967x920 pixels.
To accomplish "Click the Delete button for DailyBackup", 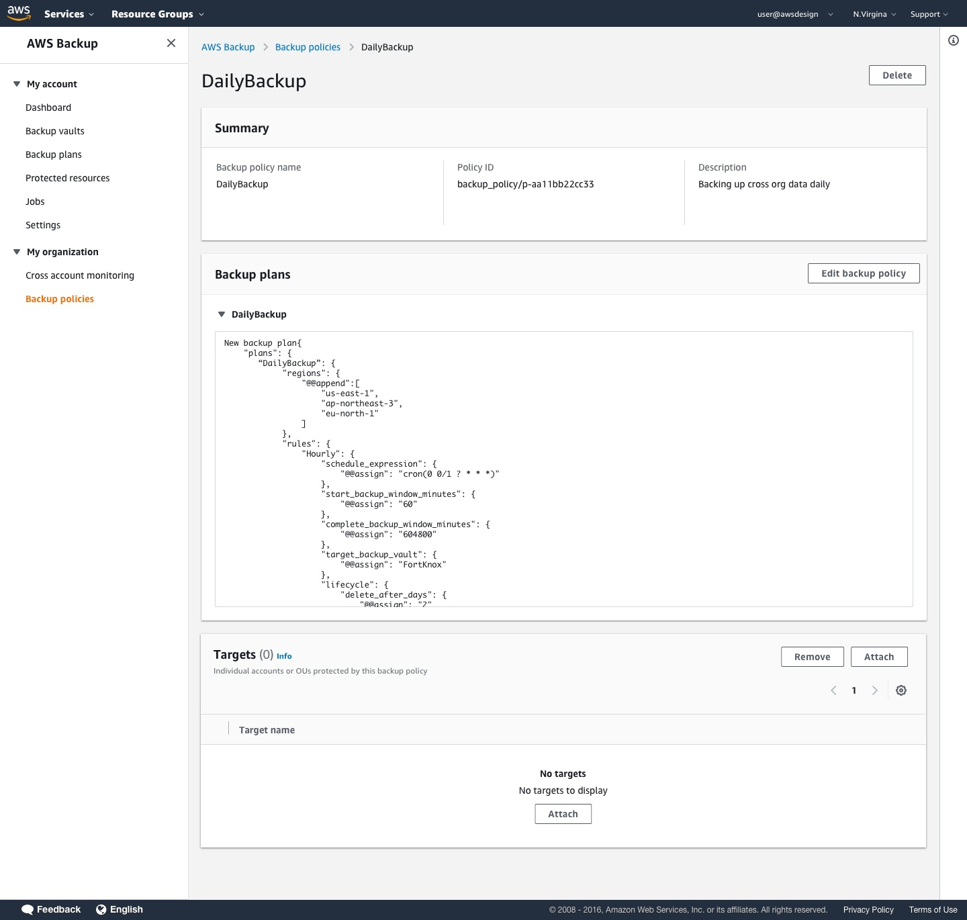I will pos(897,75).
